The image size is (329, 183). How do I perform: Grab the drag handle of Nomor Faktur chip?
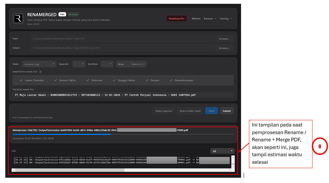click(x=50, y=80)
